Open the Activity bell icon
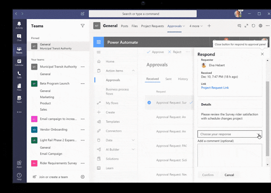271x193 pixels. (x=19, y=25)
